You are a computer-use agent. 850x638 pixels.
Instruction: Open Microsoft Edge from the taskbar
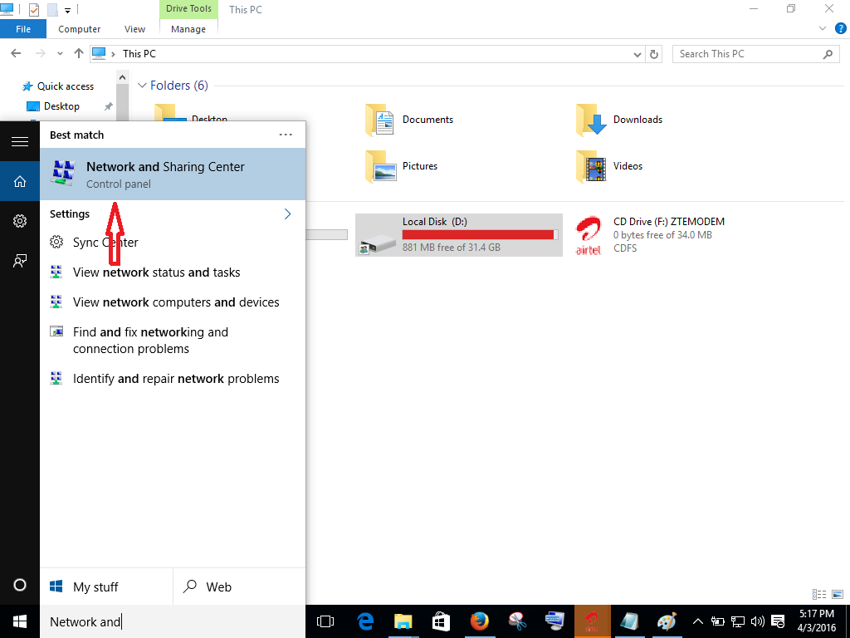click(364, 621)
